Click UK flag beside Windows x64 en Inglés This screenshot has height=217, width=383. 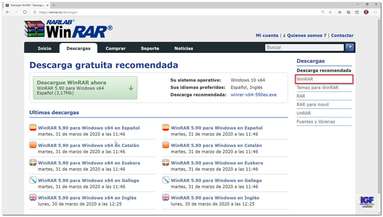33,197
